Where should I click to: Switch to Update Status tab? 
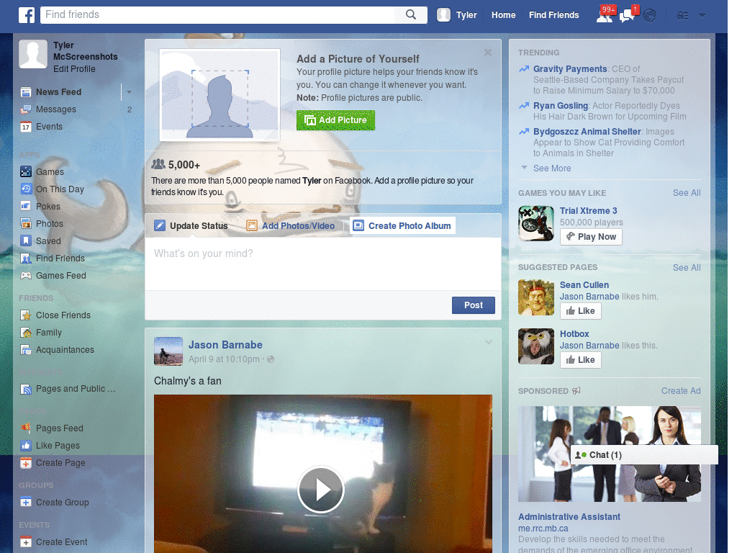point(191,225)
